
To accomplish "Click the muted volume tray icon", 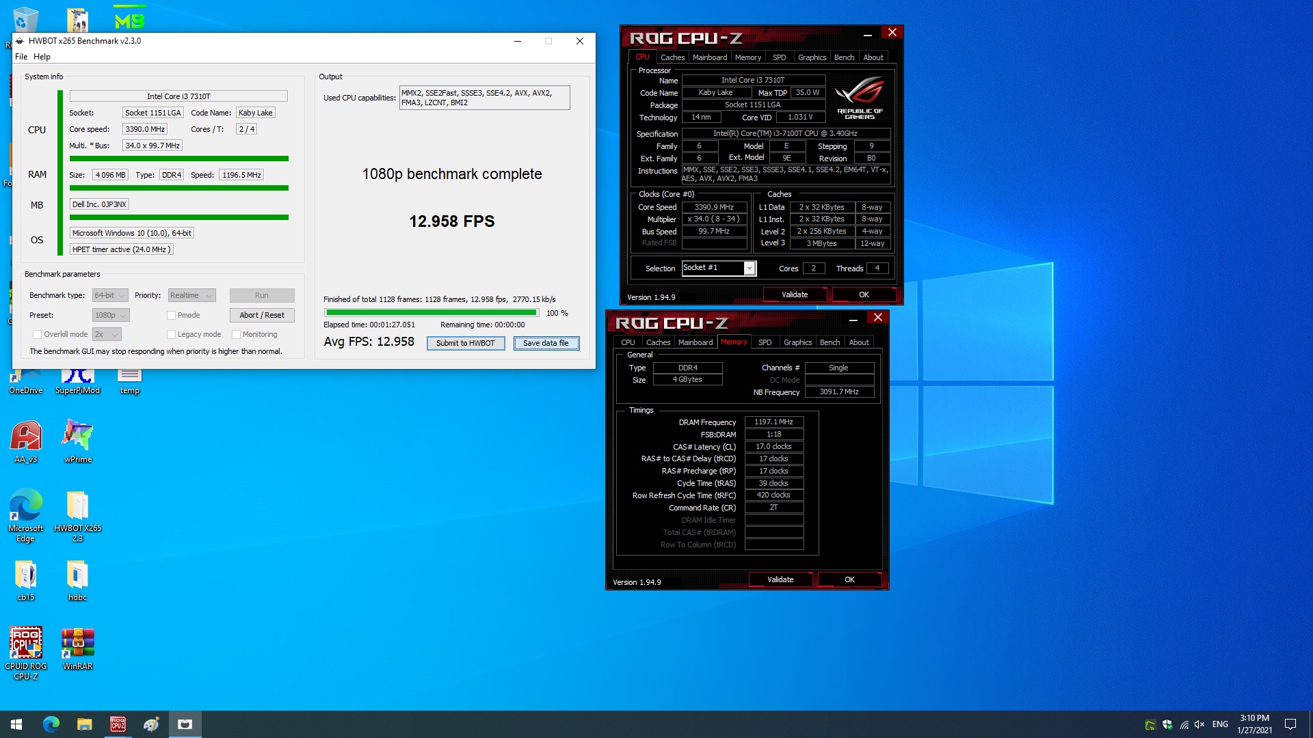I will pyautogui.click(x=1199, y=725).
